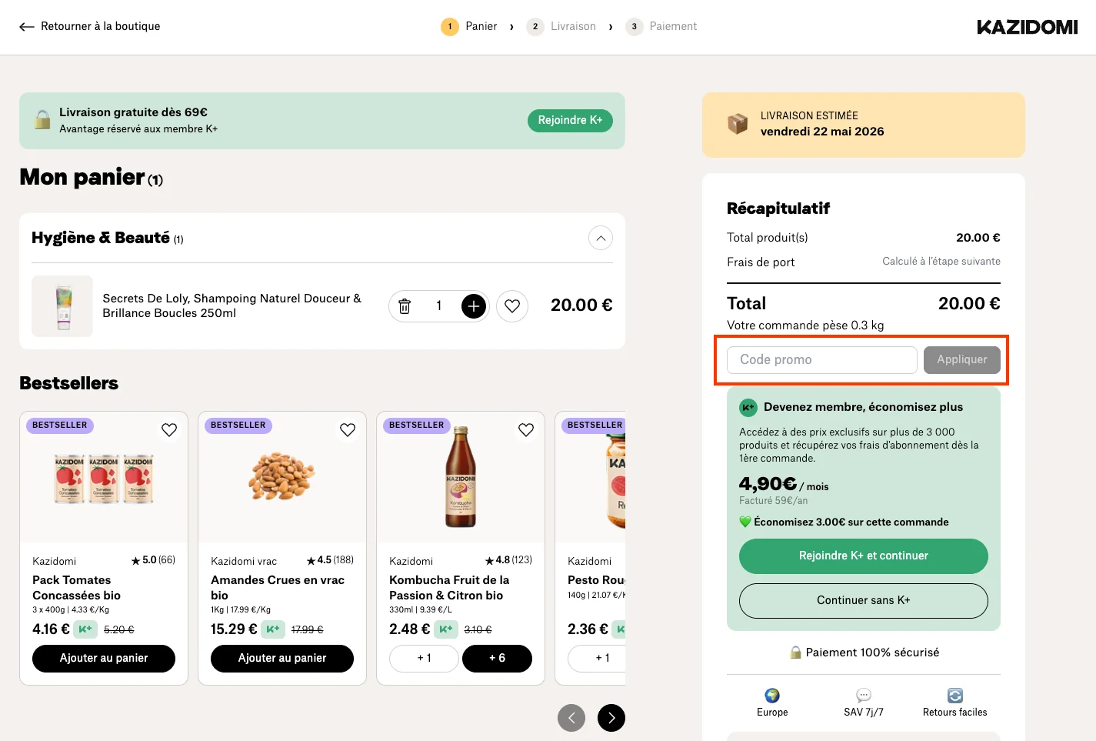
Task: Open Amandes Crues en vrac bio title
Action: tap(278, 588)
